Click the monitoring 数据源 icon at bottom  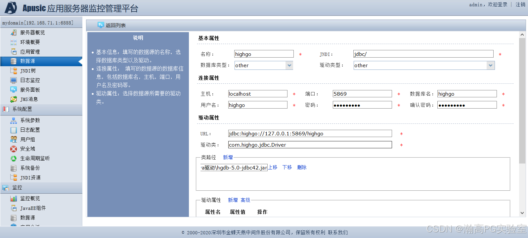[14, 218]
